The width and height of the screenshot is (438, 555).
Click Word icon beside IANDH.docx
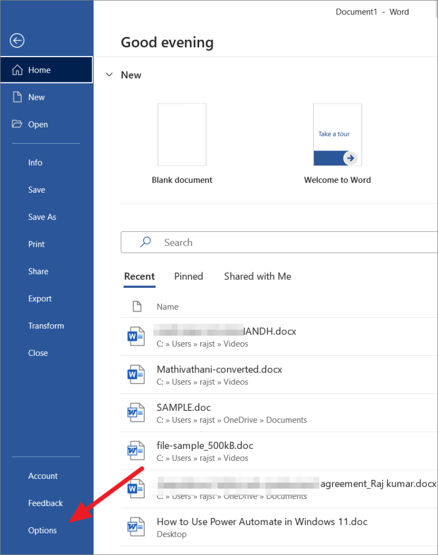pyautogui.click(x=136, y=336)
